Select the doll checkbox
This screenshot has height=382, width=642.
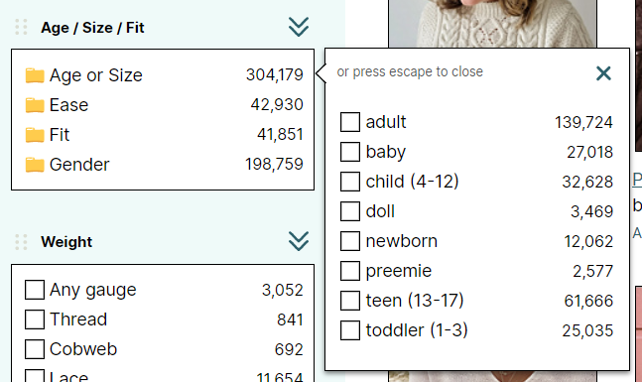tap(350, 211)
